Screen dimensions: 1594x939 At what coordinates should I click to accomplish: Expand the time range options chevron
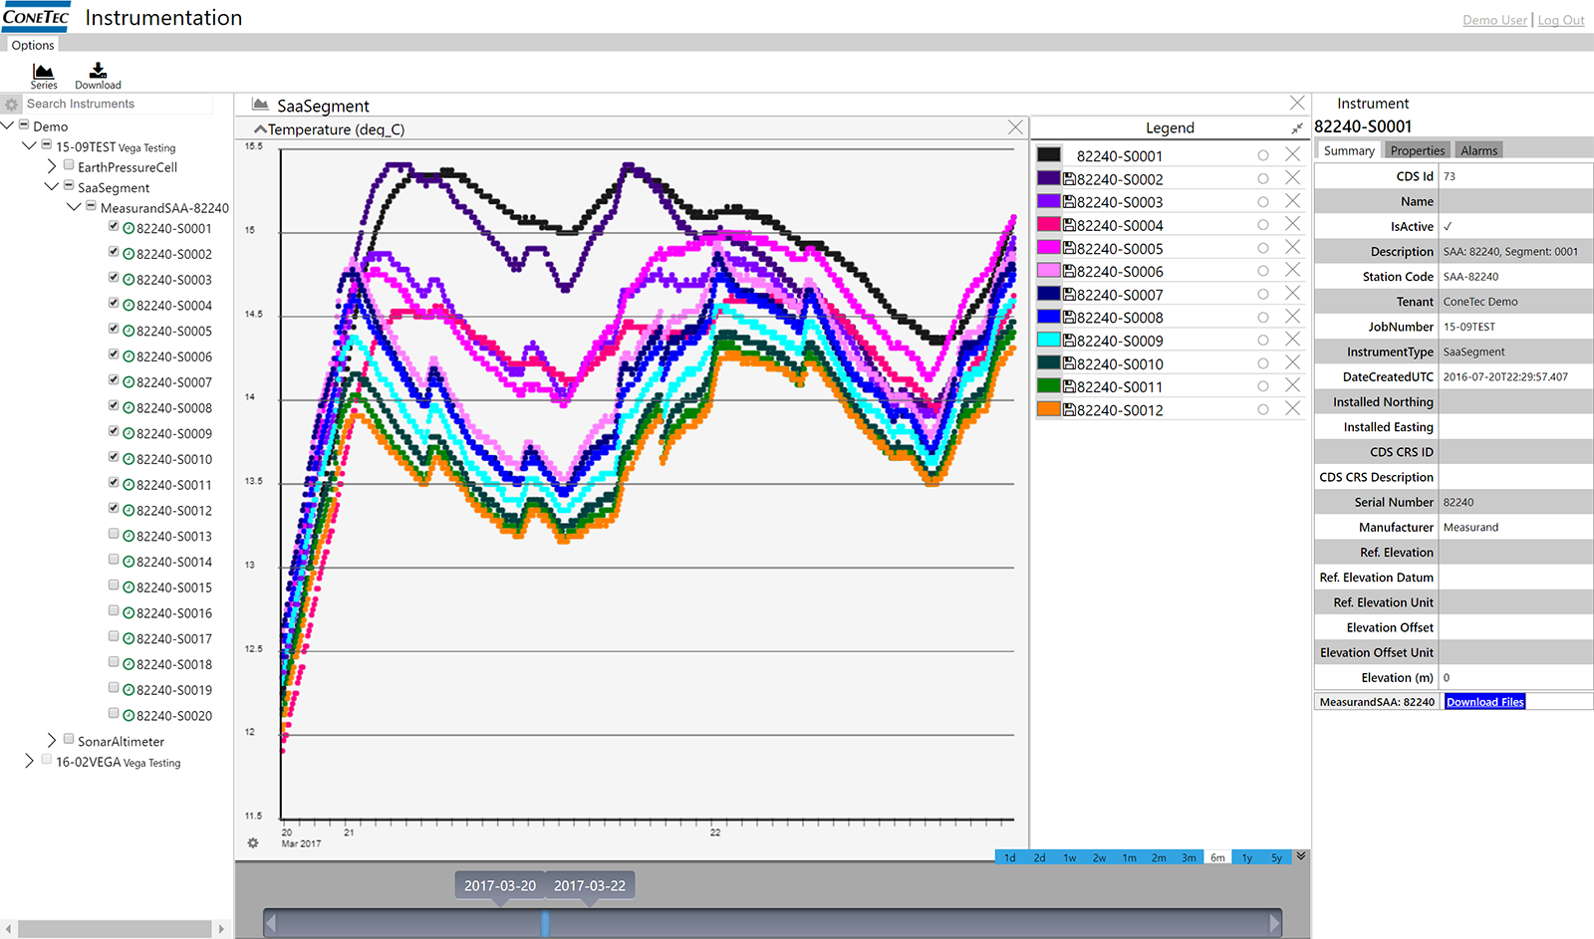1301,856
